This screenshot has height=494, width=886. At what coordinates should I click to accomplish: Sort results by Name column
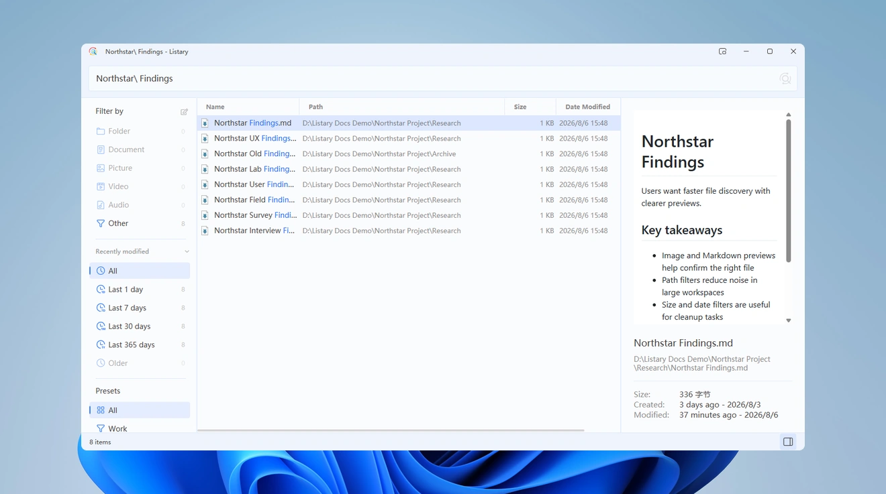(248, 107)
